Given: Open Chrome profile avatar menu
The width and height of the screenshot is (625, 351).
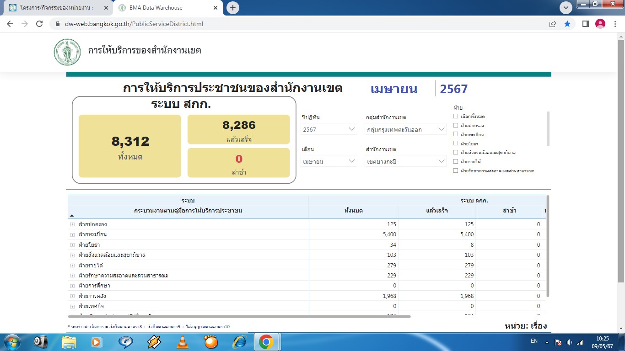Looking at the screenshot, I should [x=600, y=24].
